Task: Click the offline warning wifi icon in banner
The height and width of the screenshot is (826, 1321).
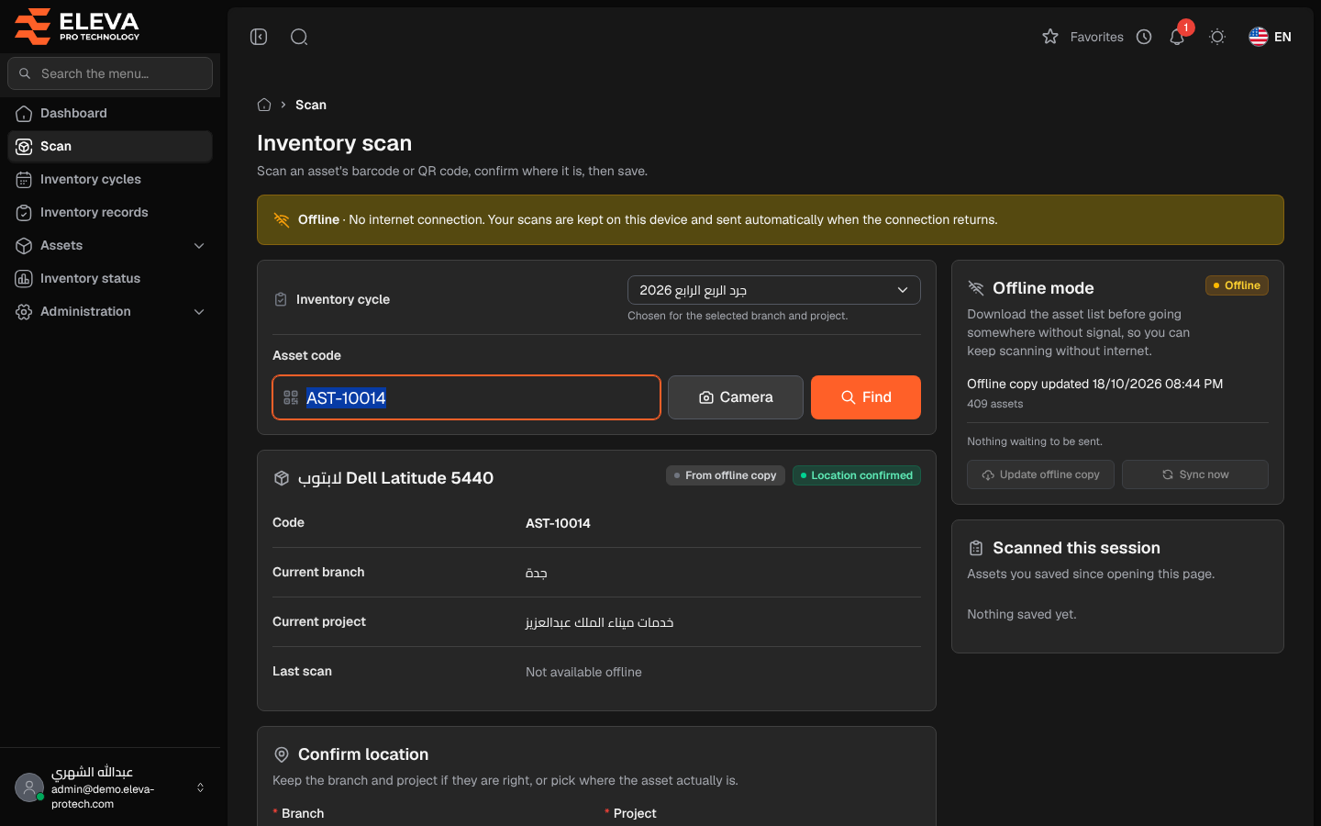Action: point(282,219)
